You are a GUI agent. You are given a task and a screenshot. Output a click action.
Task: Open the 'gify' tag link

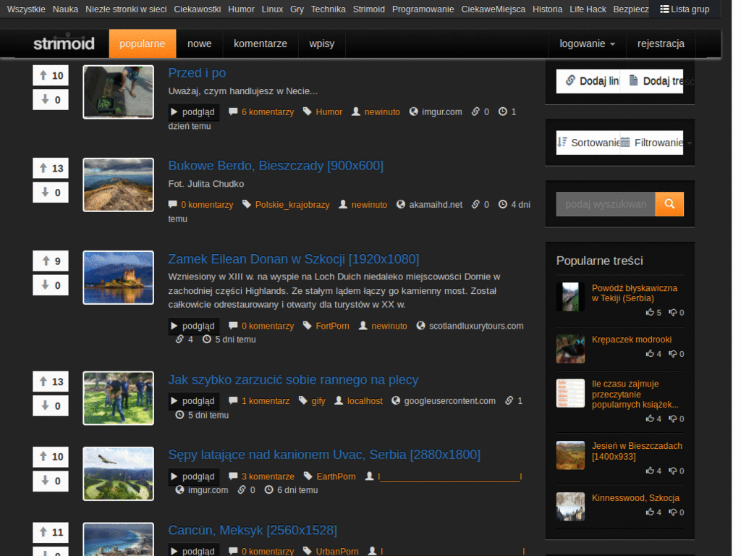pos(318,401)
